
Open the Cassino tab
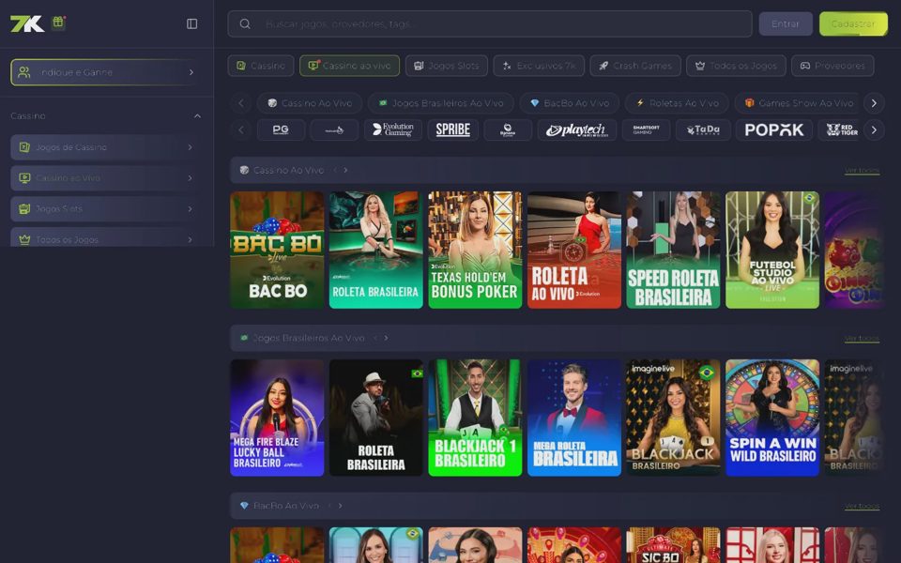[x=261, y=66]
